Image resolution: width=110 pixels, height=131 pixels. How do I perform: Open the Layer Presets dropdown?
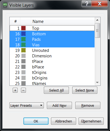[x=26, y=105]
